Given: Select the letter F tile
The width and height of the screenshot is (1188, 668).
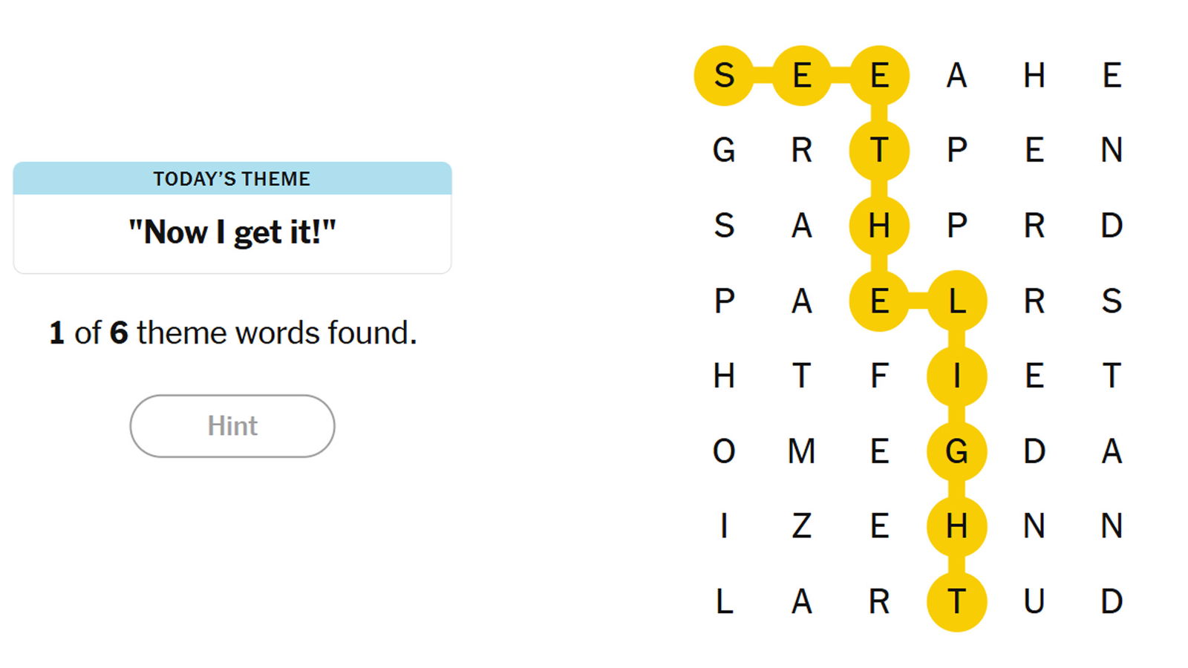Looking at the screenshot, I should pos(879,376).
